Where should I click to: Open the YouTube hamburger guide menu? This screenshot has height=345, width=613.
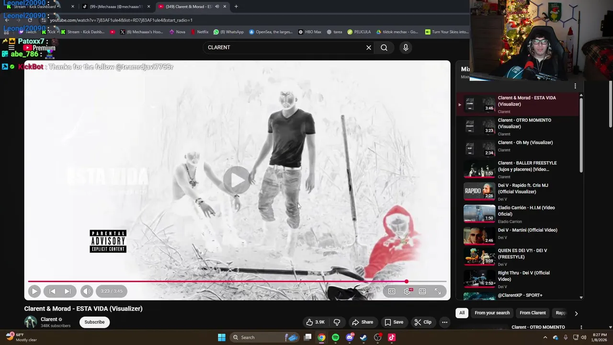tap(11, 48)
